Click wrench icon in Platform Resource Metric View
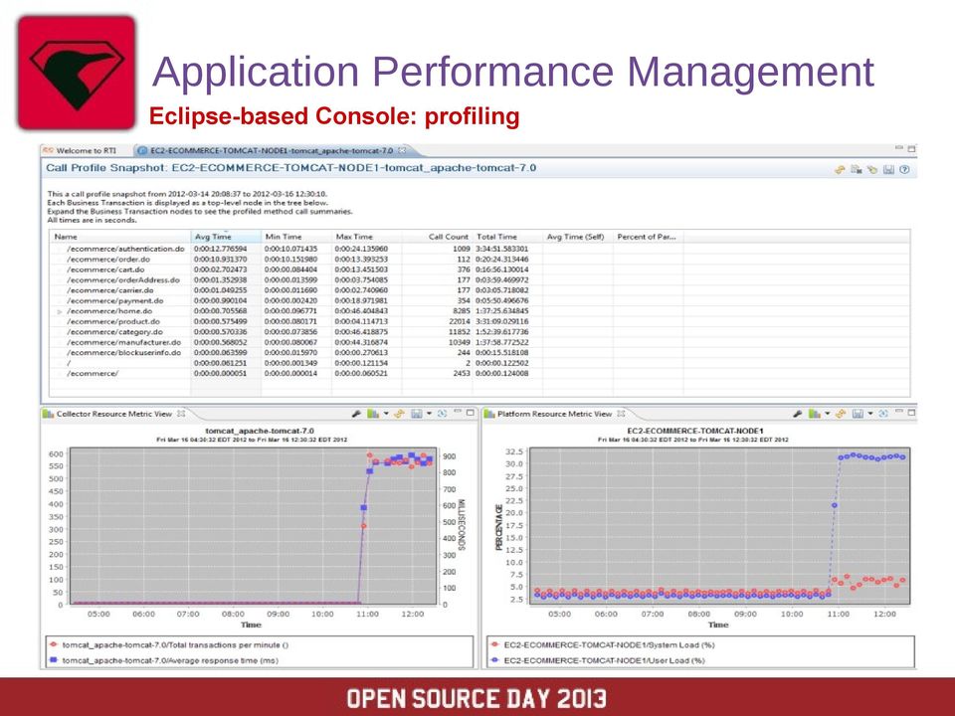Image resolution: width=955 pixels, height=716 pixels. [798, 414]
